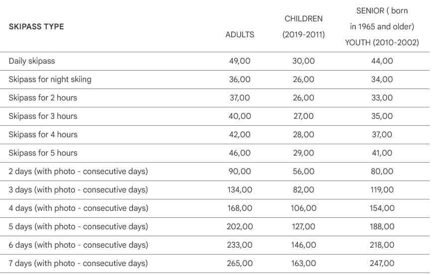The width and height of the screenshot is (432, 275).
Task: Click the adult daily skipass price 49,00
Action: tap(240, 61)
